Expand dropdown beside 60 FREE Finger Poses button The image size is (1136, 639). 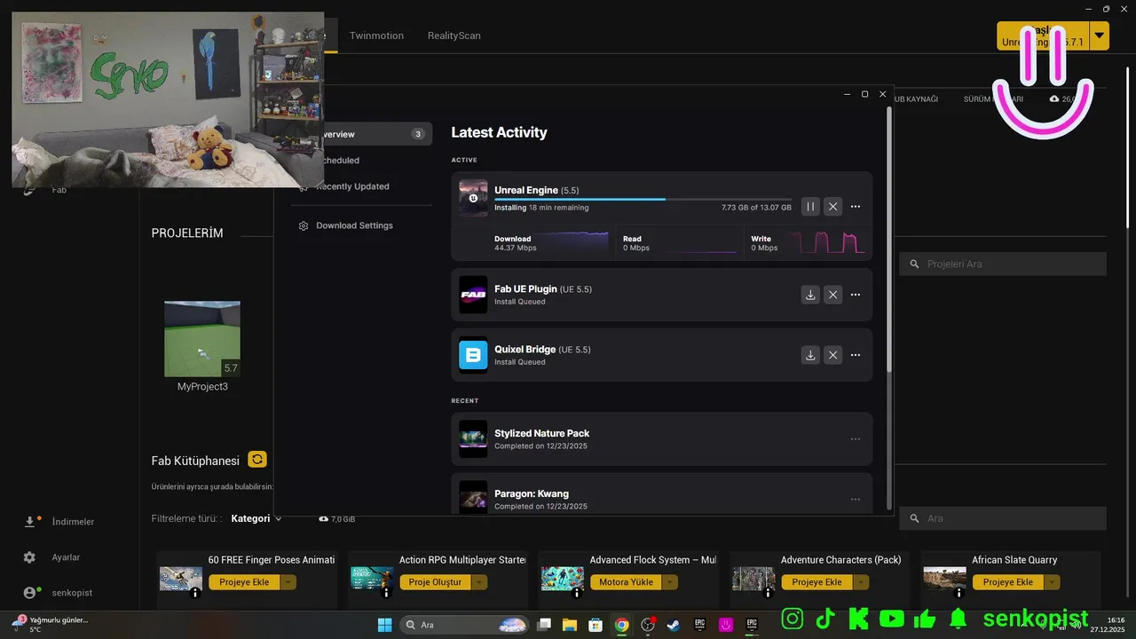point(288,582)
